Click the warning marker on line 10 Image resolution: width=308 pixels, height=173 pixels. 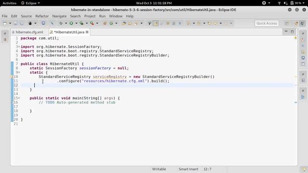[12, 77]
